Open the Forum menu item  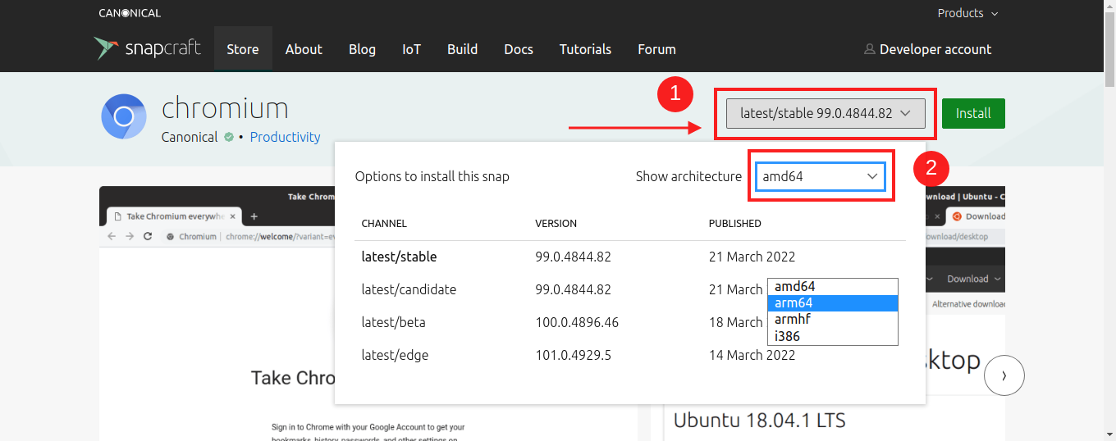[656, 49]
